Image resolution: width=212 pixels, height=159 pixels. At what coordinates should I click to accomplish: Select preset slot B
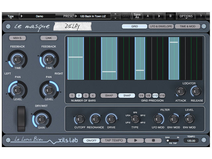171,16
